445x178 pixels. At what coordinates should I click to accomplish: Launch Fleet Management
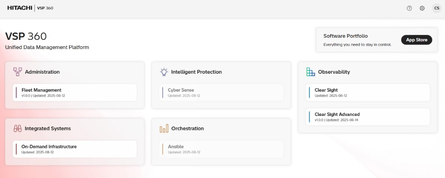click(x=75, y=92)
